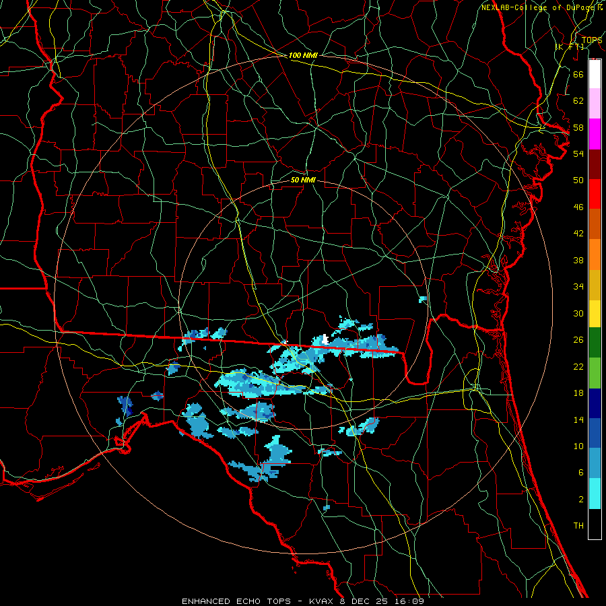Click the light green legend swatch

point(595,373)
